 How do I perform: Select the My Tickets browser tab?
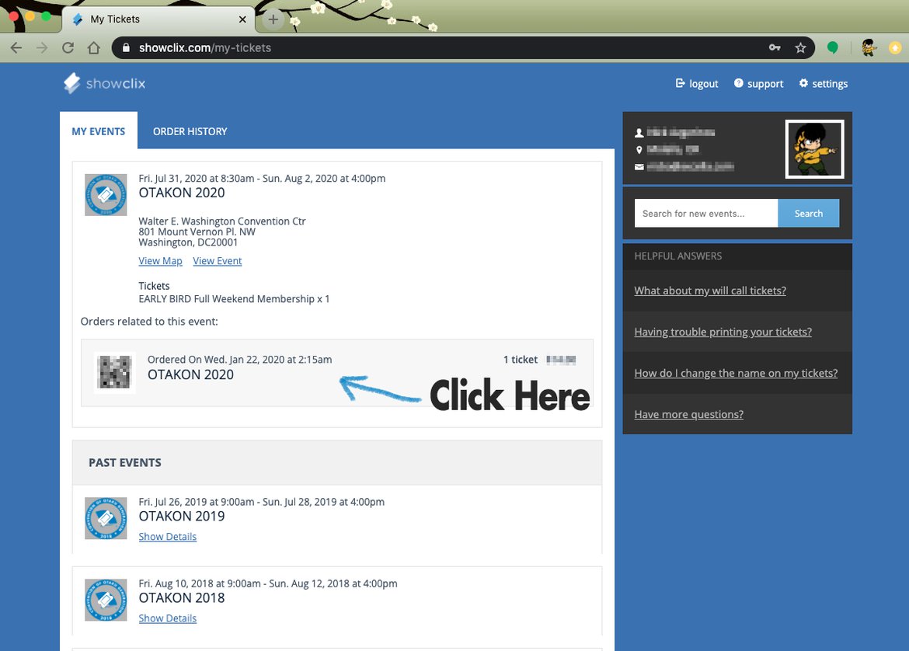(158, 19)
